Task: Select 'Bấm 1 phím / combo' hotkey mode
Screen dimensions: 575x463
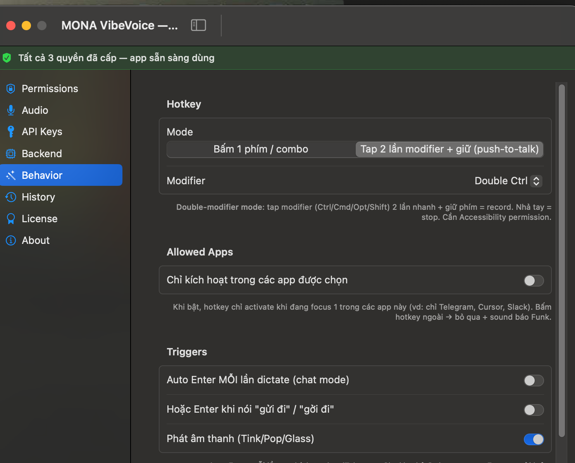Action: [x=261, y=149]
